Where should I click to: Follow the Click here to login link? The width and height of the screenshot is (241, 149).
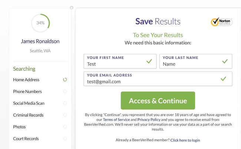point(185,140)
